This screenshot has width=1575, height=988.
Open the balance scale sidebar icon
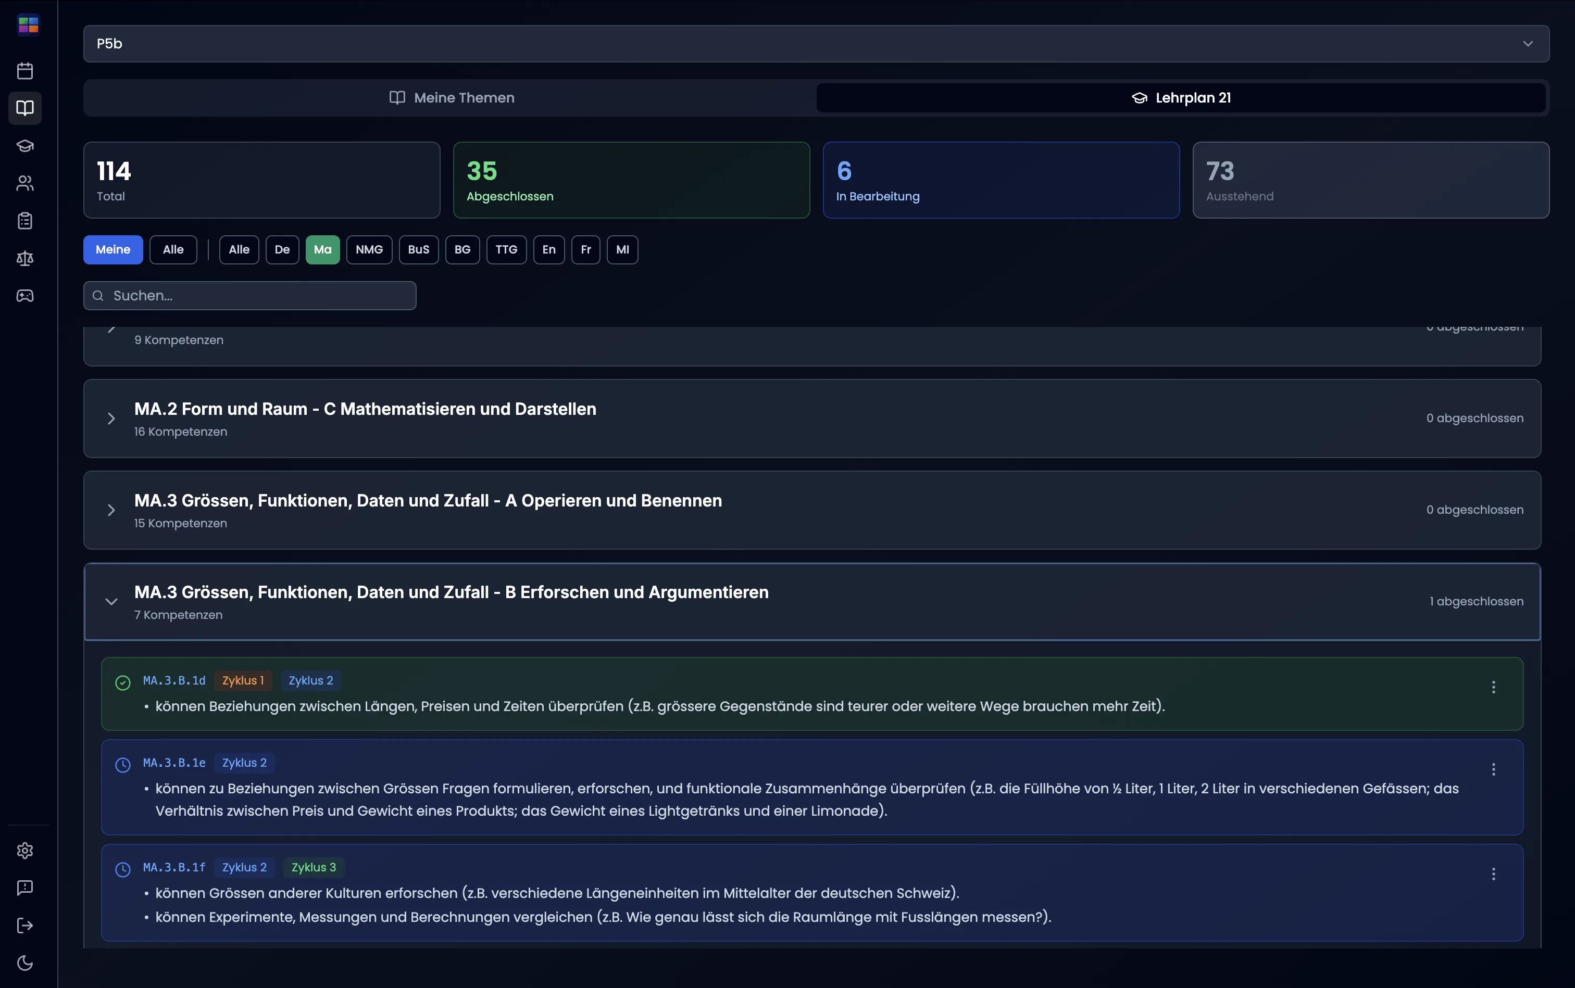(25, 258)
